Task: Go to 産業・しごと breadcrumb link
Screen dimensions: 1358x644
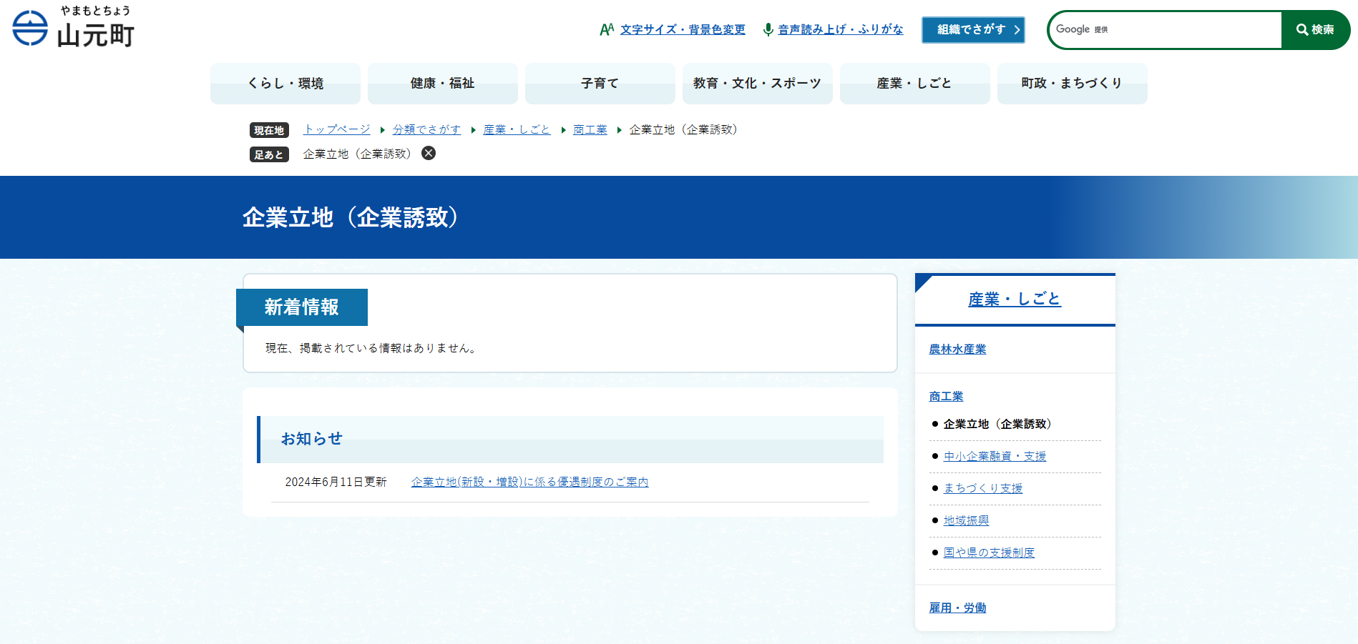Action: click(517, 129)
